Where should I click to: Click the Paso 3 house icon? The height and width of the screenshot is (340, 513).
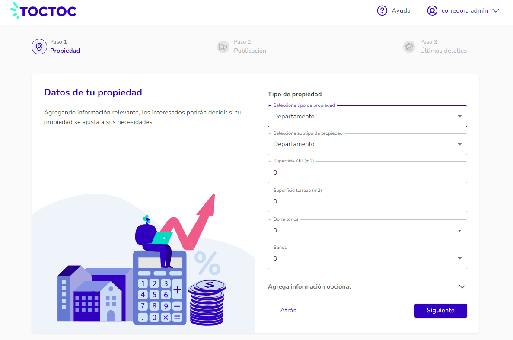pos(409,47)
